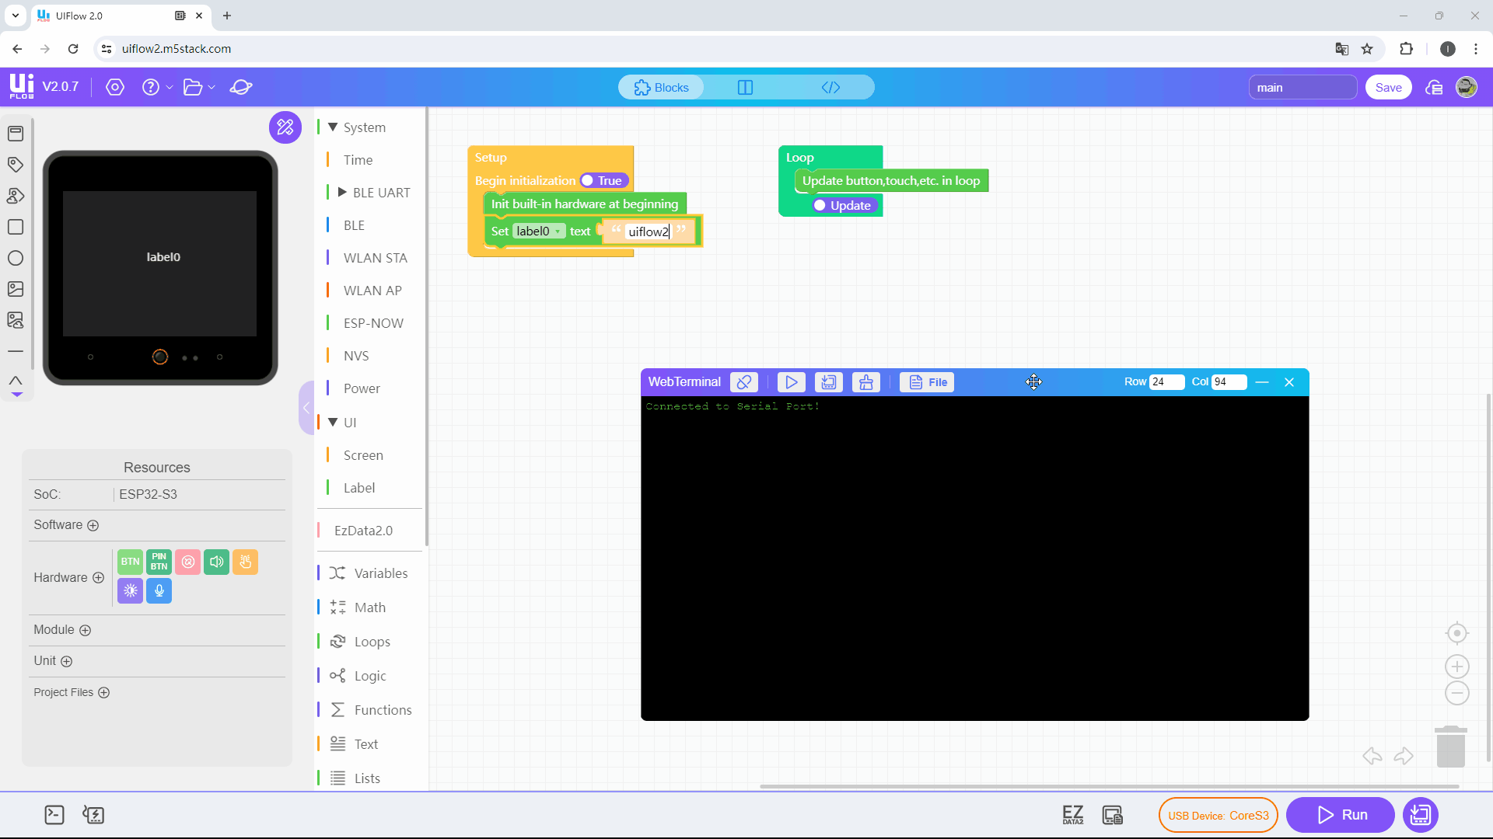Edit the WebTerminal Col value field

(1229, 381)
